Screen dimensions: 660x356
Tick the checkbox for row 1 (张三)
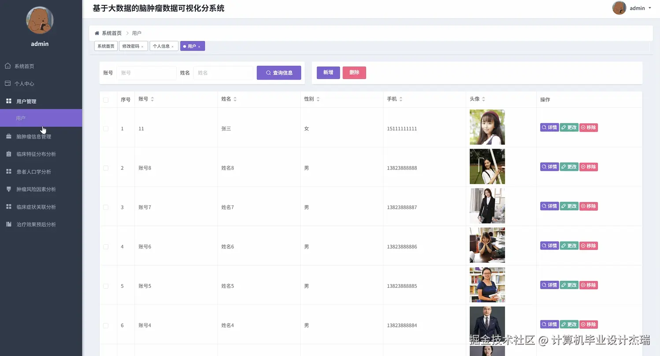106,128
